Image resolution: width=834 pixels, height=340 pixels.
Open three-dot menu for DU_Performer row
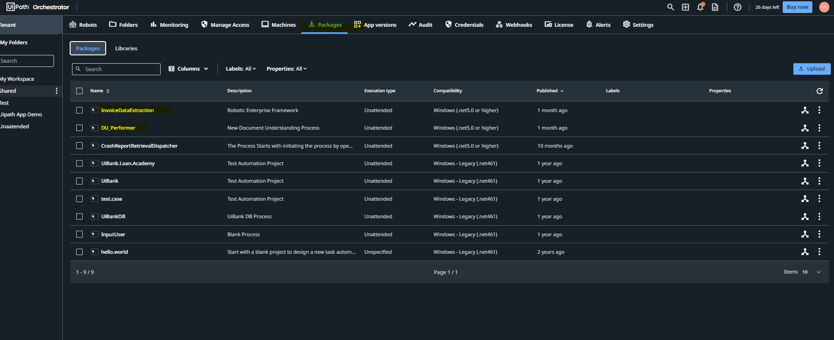(819, 128)
